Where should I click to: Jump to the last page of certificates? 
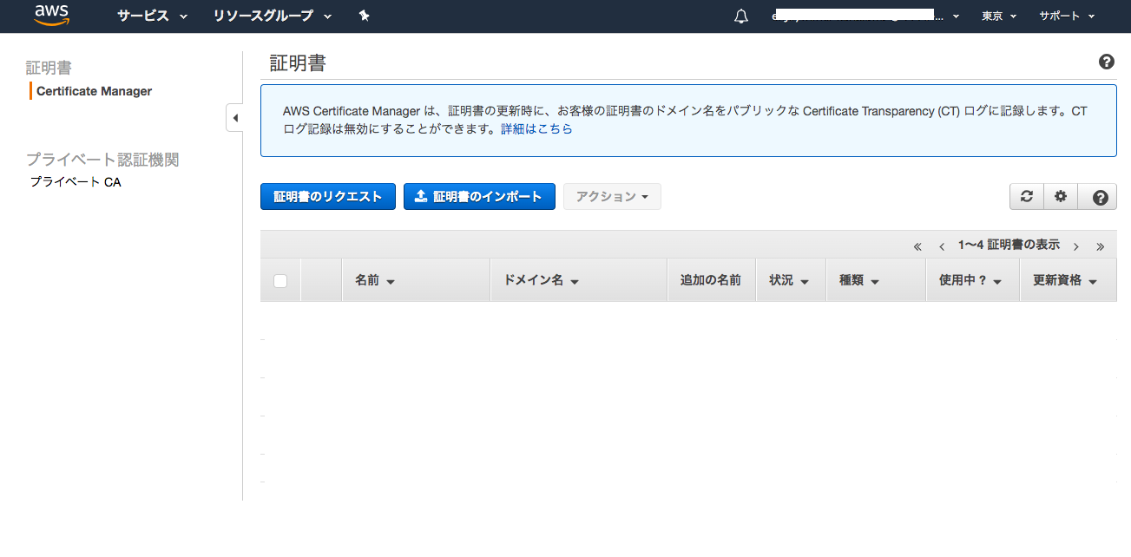[1101, 246]
